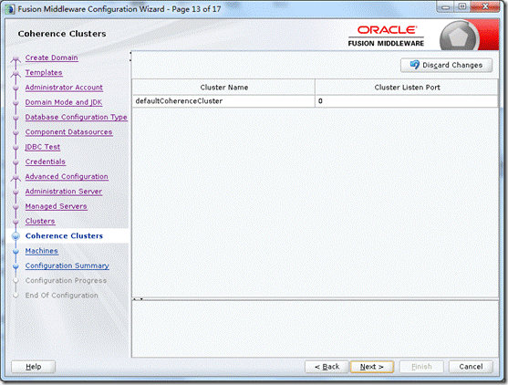
Task: Click the Next button
Action: [372, 367]
